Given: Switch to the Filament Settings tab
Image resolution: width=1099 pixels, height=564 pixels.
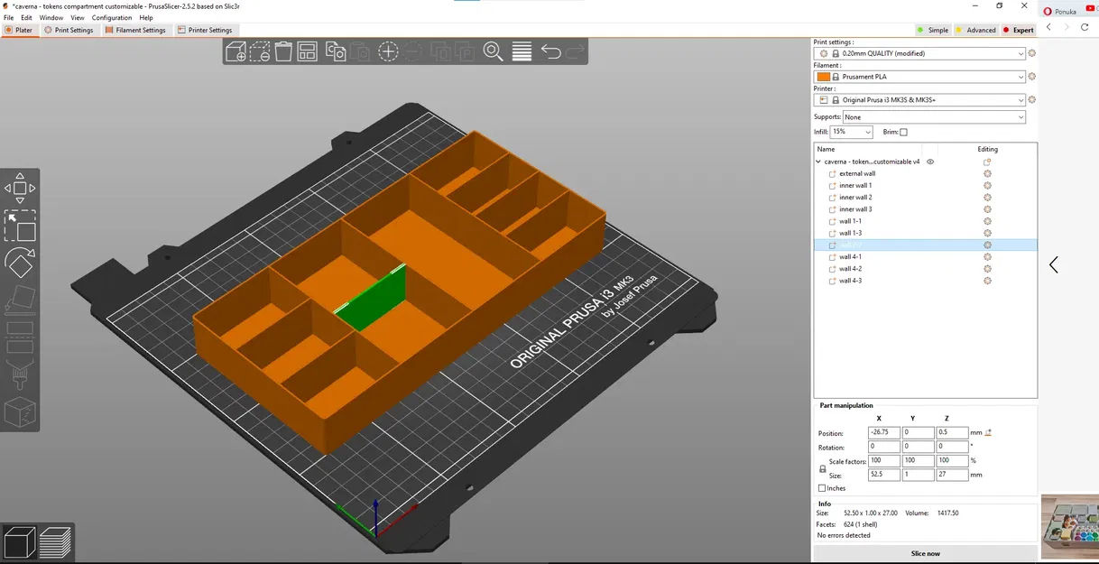Looking at the screenshot, I should point(135,30).
